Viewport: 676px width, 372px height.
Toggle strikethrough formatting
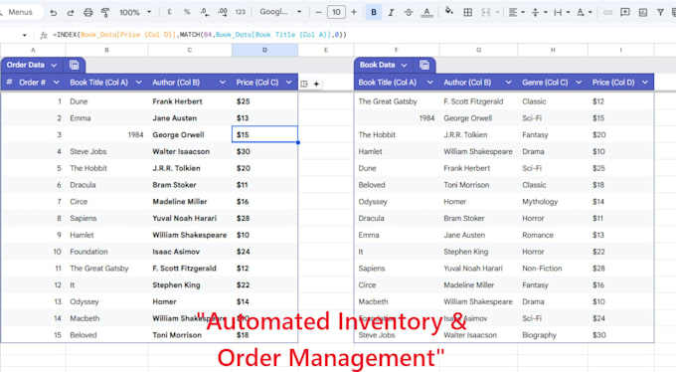click(x=409, y=13)
